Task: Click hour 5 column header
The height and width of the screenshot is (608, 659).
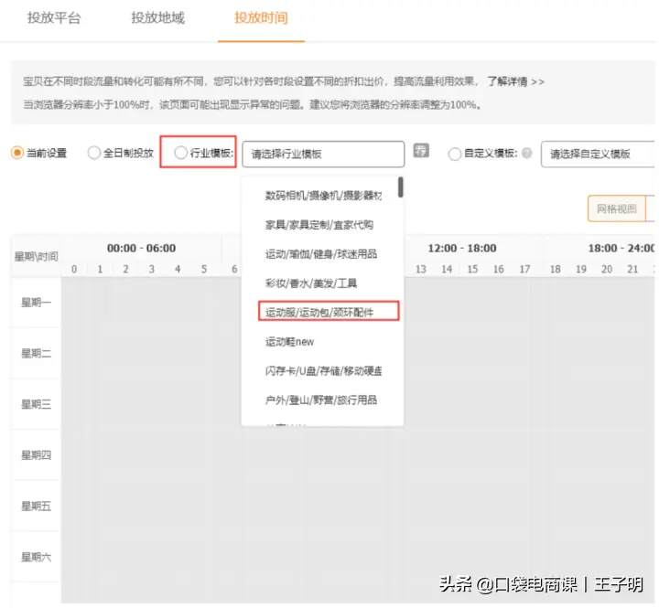Action: (x=204, y=269)
